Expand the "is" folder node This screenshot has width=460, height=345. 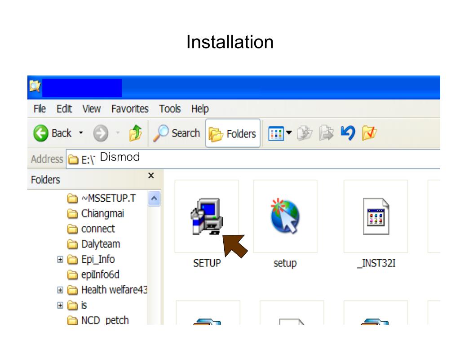(60, 305)
